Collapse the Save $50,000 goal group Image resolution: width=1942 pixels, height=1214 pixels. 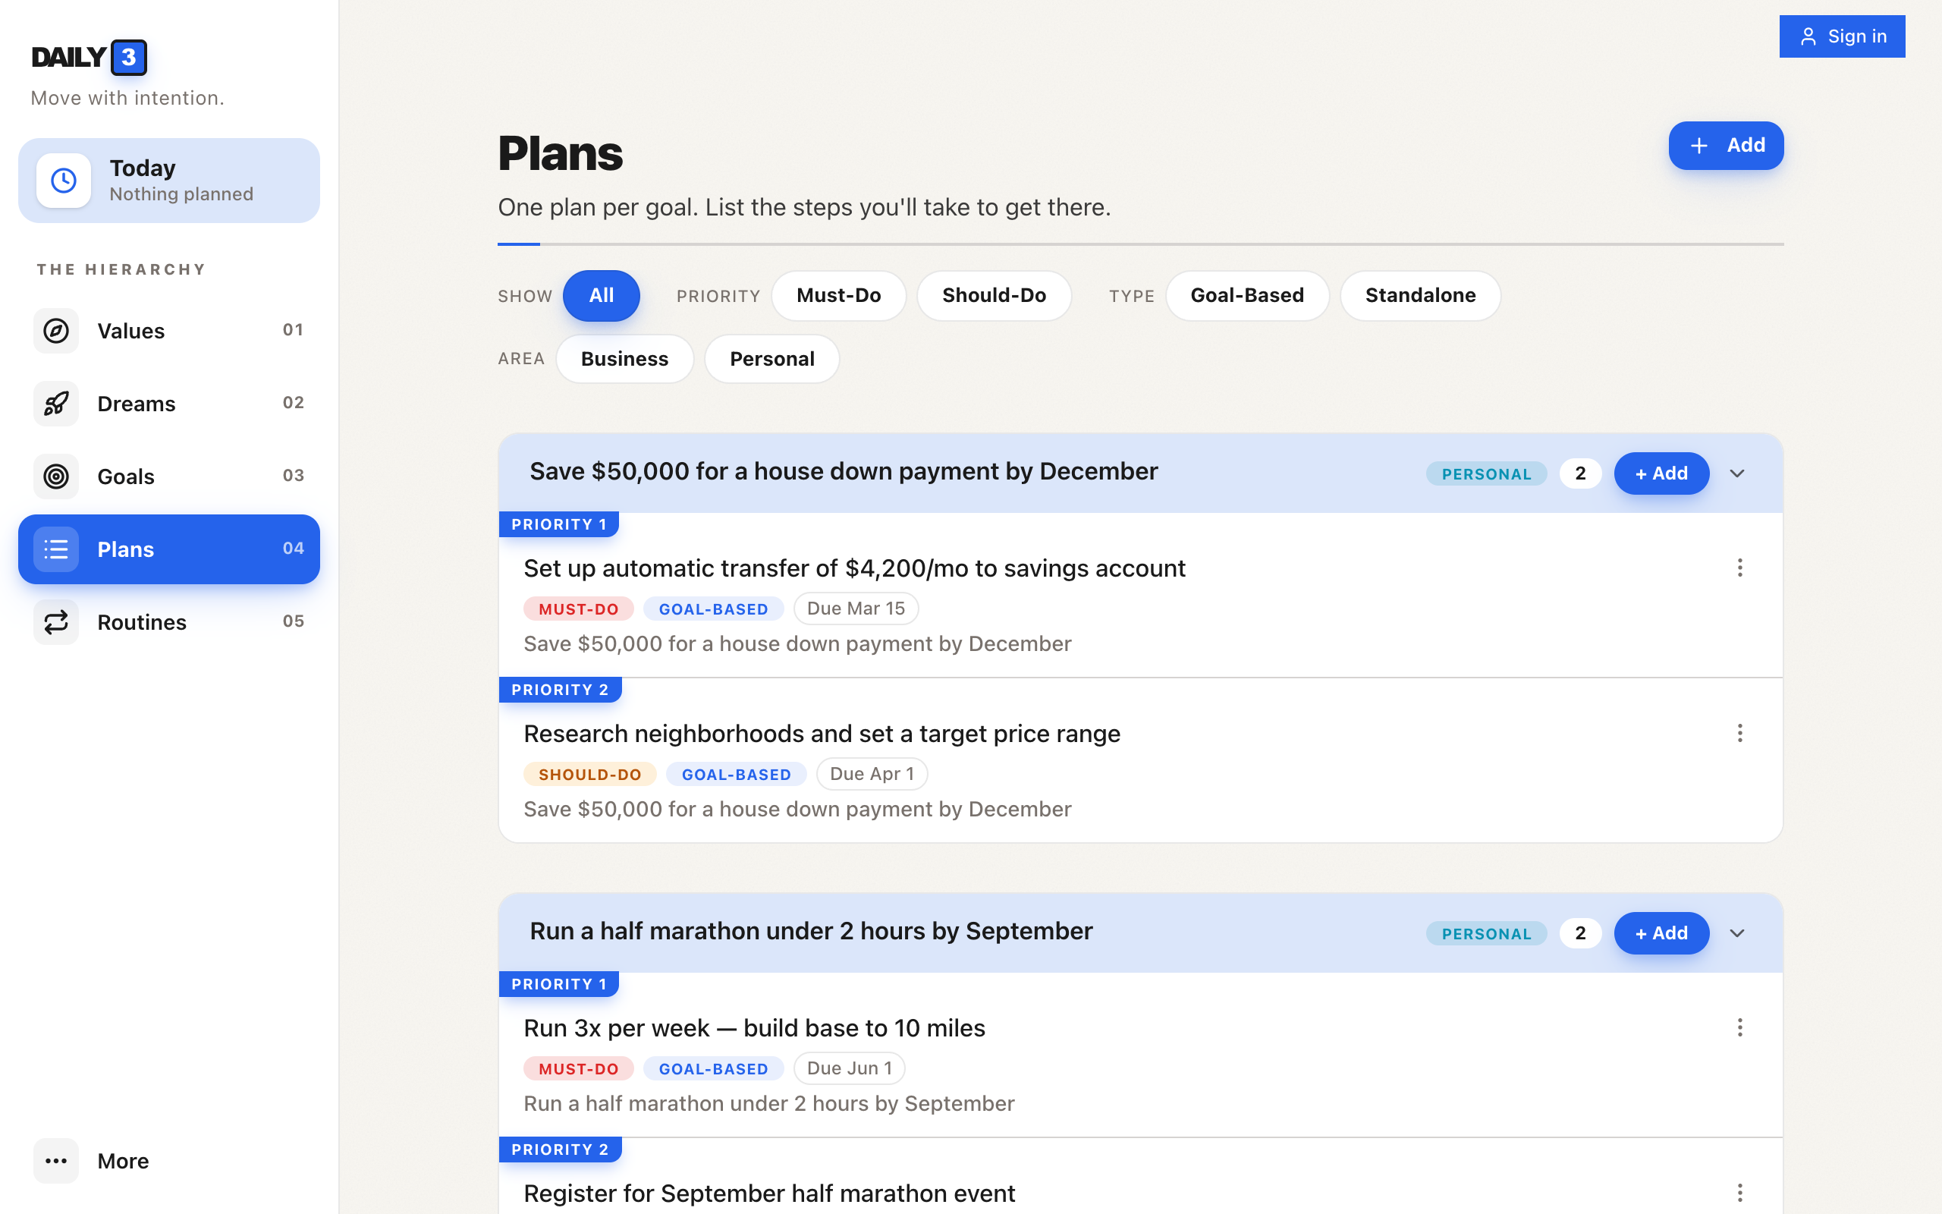1737,473
